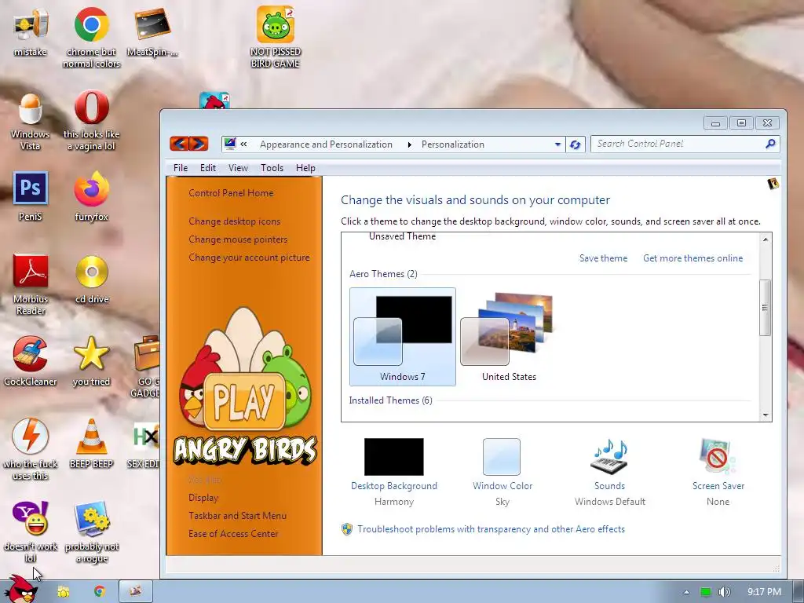Open Taskbar and Start Menu link
The height and width of the screenshot is (603, 804).
[237, 516]
